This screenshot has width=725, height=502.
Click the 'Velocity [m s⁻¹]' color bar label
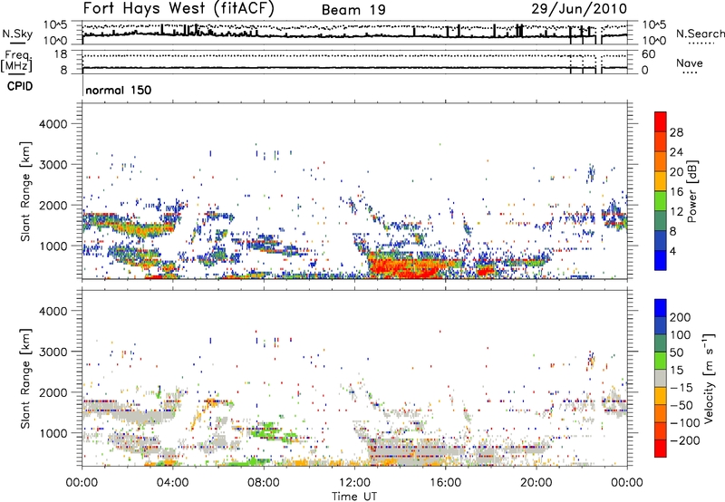click(709, 378)
